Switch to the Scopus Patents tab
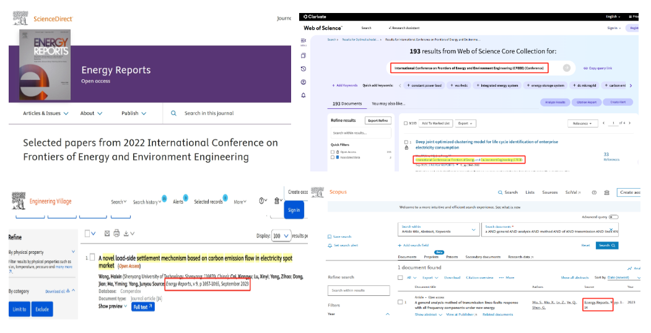The height and width of the screenshot is (333, 651). click(452, 257)
